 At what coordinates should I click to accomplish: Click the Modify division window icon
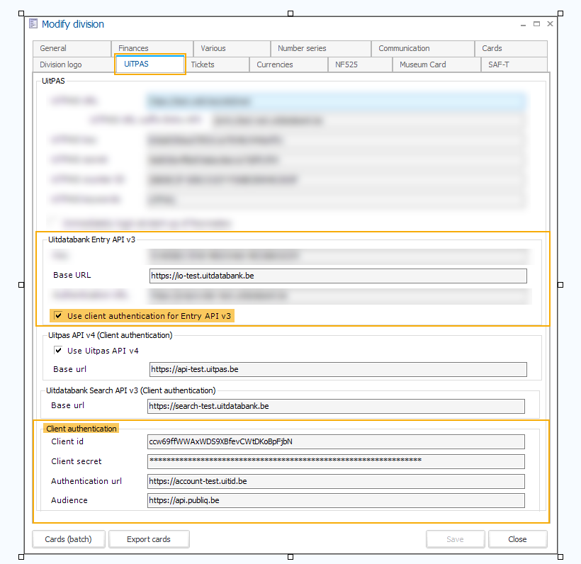(x=33, y=24)
